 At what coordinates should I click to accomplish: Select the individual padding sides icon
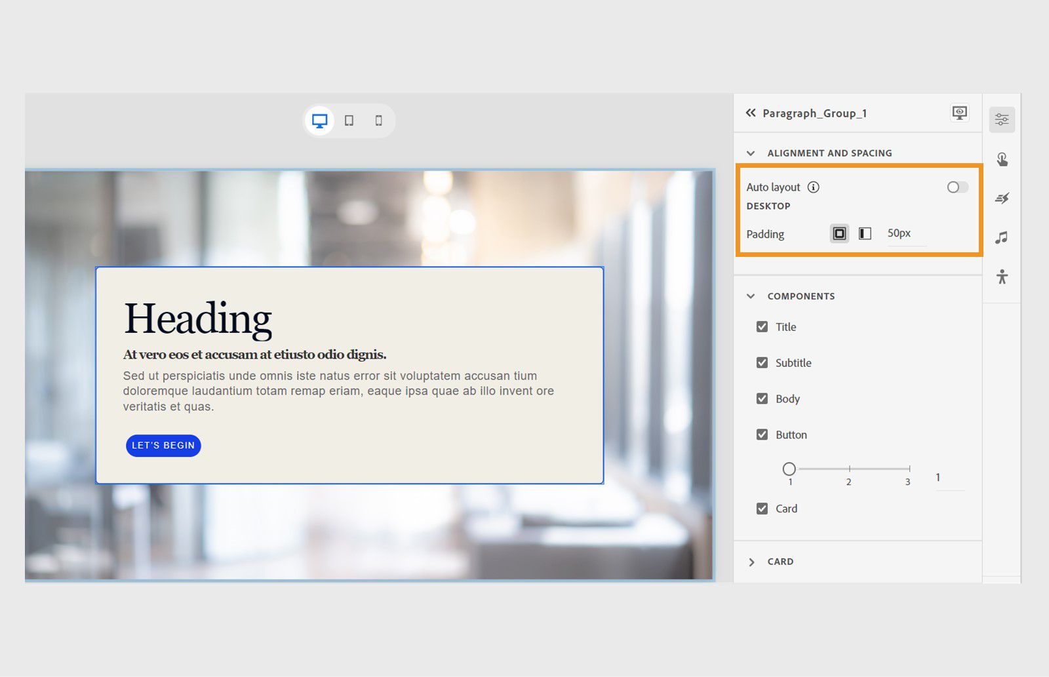(865, 233)
